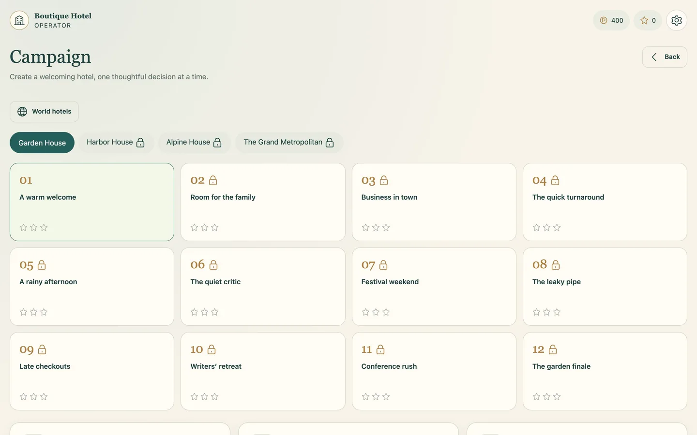Open settings with the gear icon
Viewport: 697px width, 435px height.
coord(676,20)
